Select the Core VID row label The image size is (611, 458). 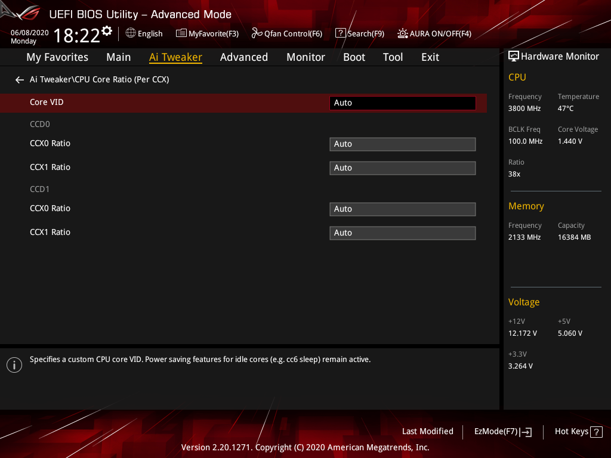point(47,102)
